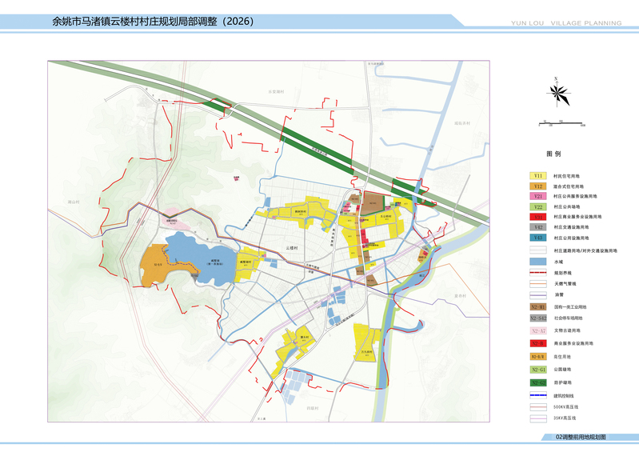Click the 乐安湖村 label on the map
The height and width of the screenshot is (452, 639).
[x=276, y=92]
